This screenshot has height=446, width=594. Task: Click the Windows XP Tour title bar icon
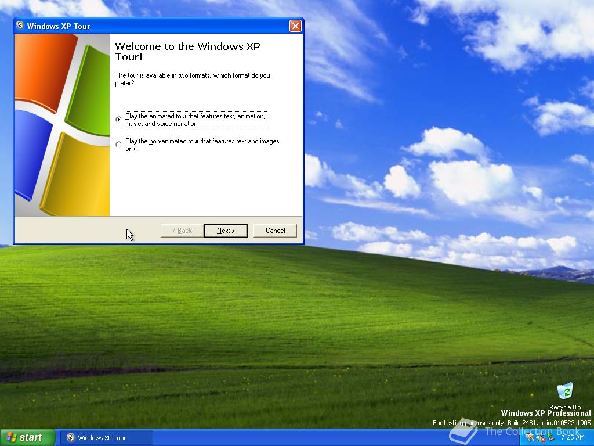[20, 26]
